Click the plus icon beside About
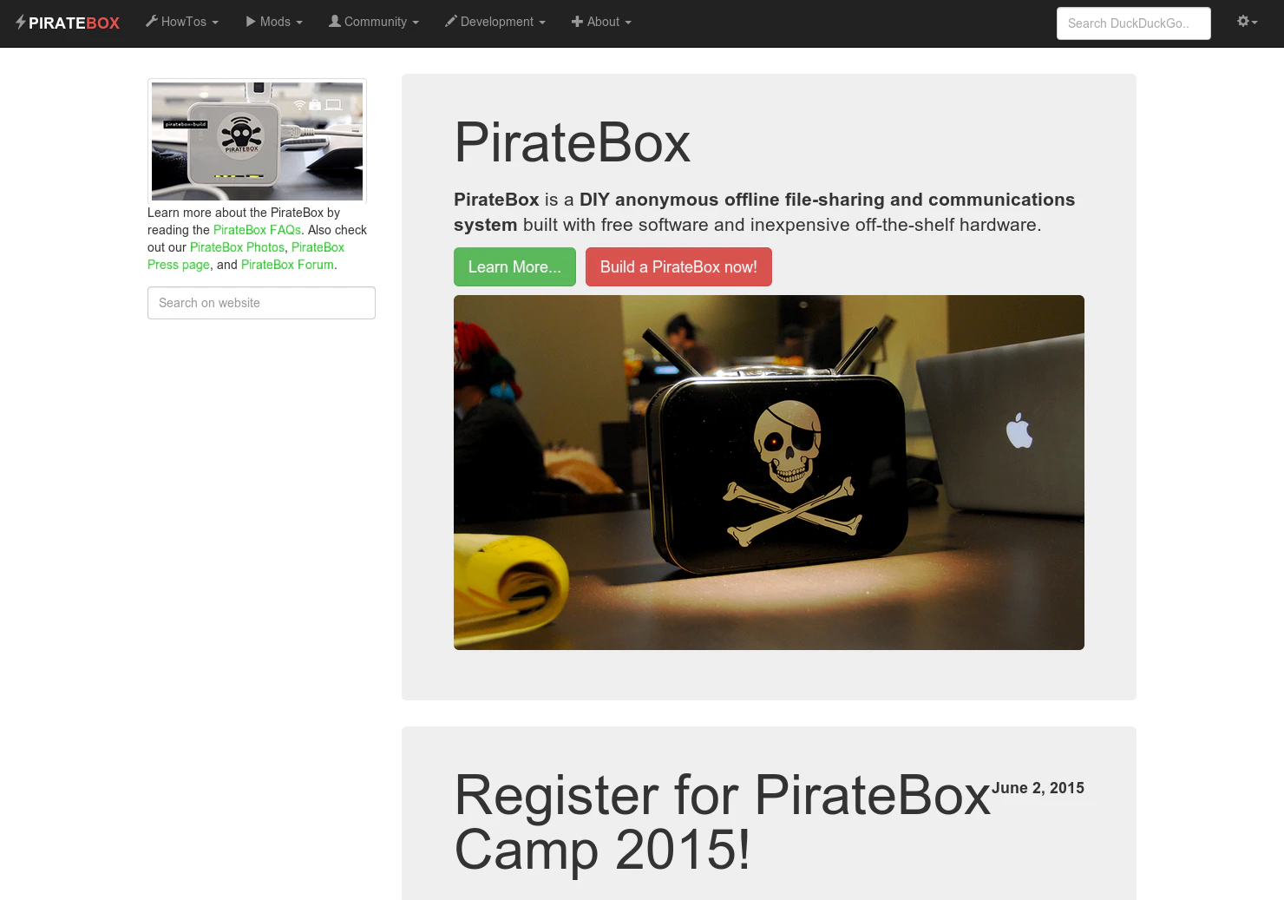 click(578, 22)
